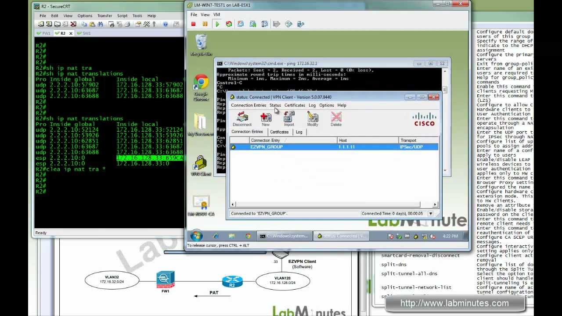Image resolution: width=562 pixels, height=316 pixels.
Task: Open Certificates menu in VPN Client
Action: coord(295,105)
